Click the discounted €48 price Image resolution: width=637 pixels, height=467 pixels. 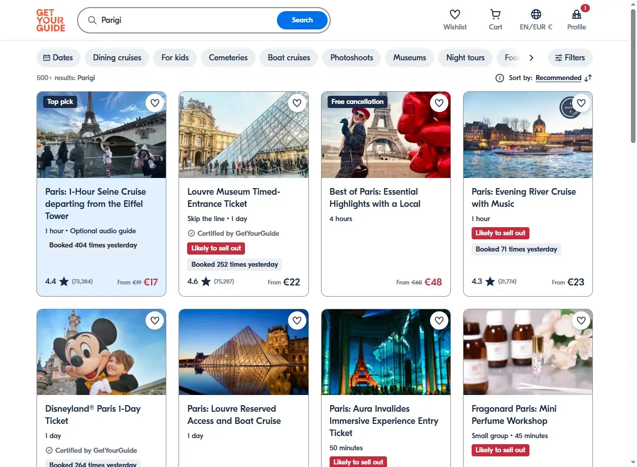tap(433, 282)
